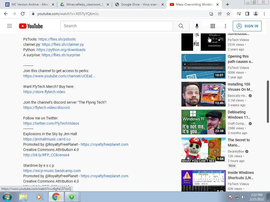The image size is (270, 202).
Task: Open flytech.video/discord link
Action: pyautogui.click(x=46, y=108)
